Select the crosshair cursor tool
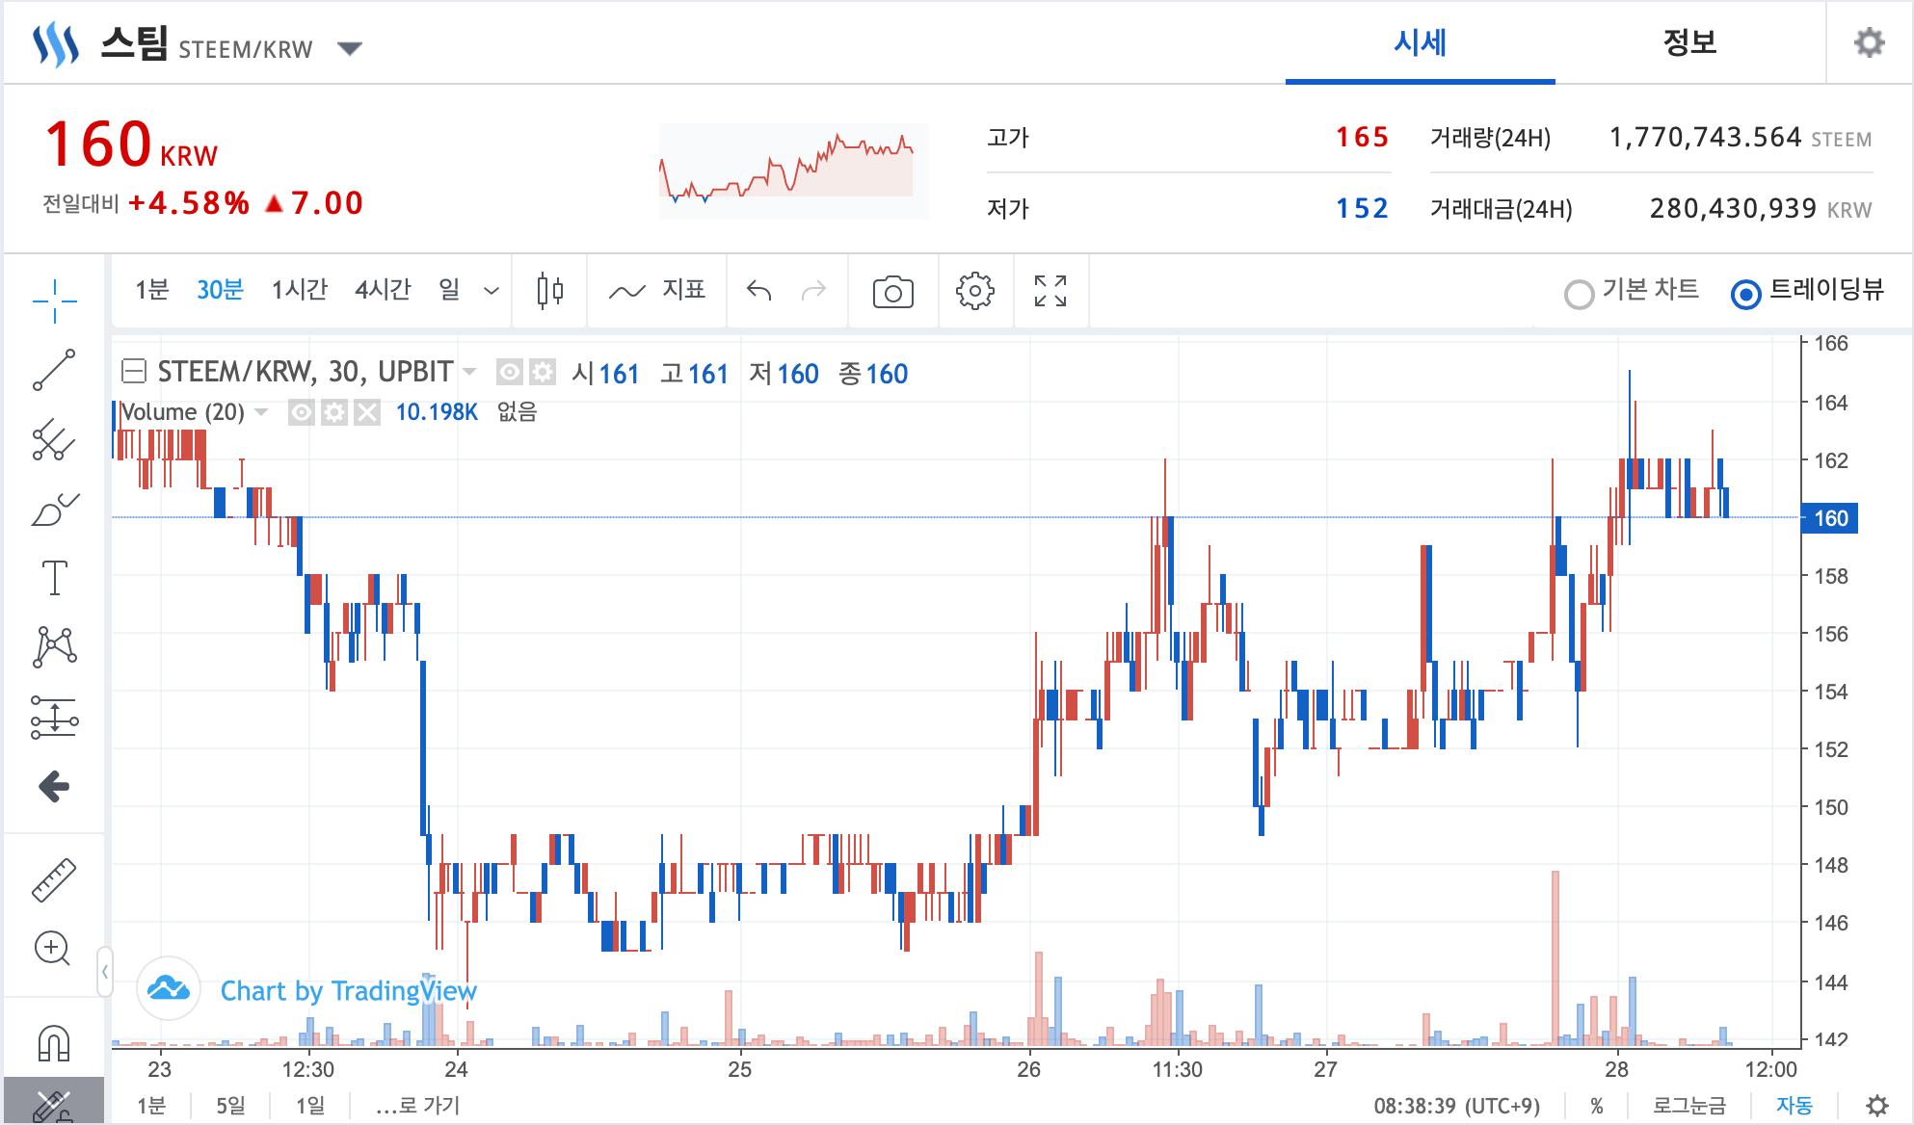Viewport: 1914px width, 1125px height. click(x=54, y=301)
